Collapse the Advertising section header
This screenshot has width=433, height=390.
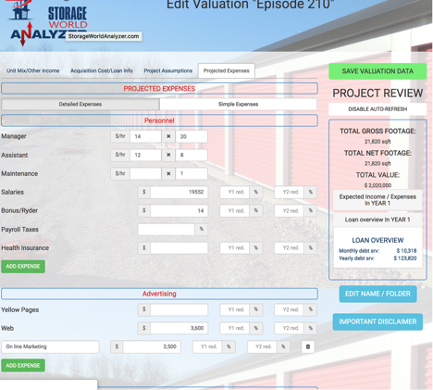(x=159, y=294)
